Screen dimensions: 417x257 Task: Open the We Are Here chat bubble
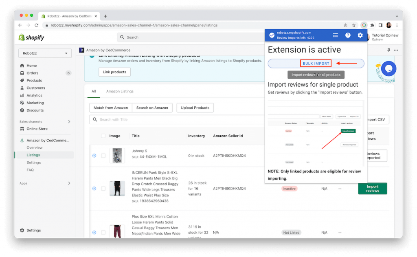pos(388,69)
